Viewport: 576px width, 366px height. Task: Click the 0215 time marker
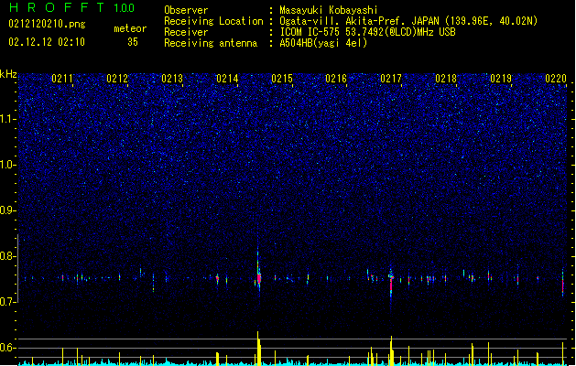[x=282, y=79]
